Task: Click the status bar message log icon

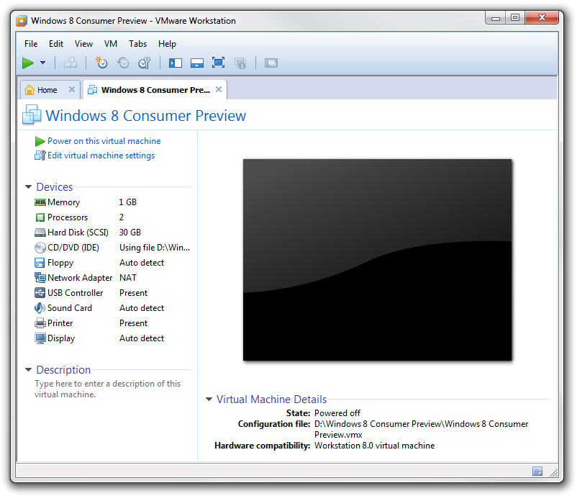Action: (x=537, y=472)
